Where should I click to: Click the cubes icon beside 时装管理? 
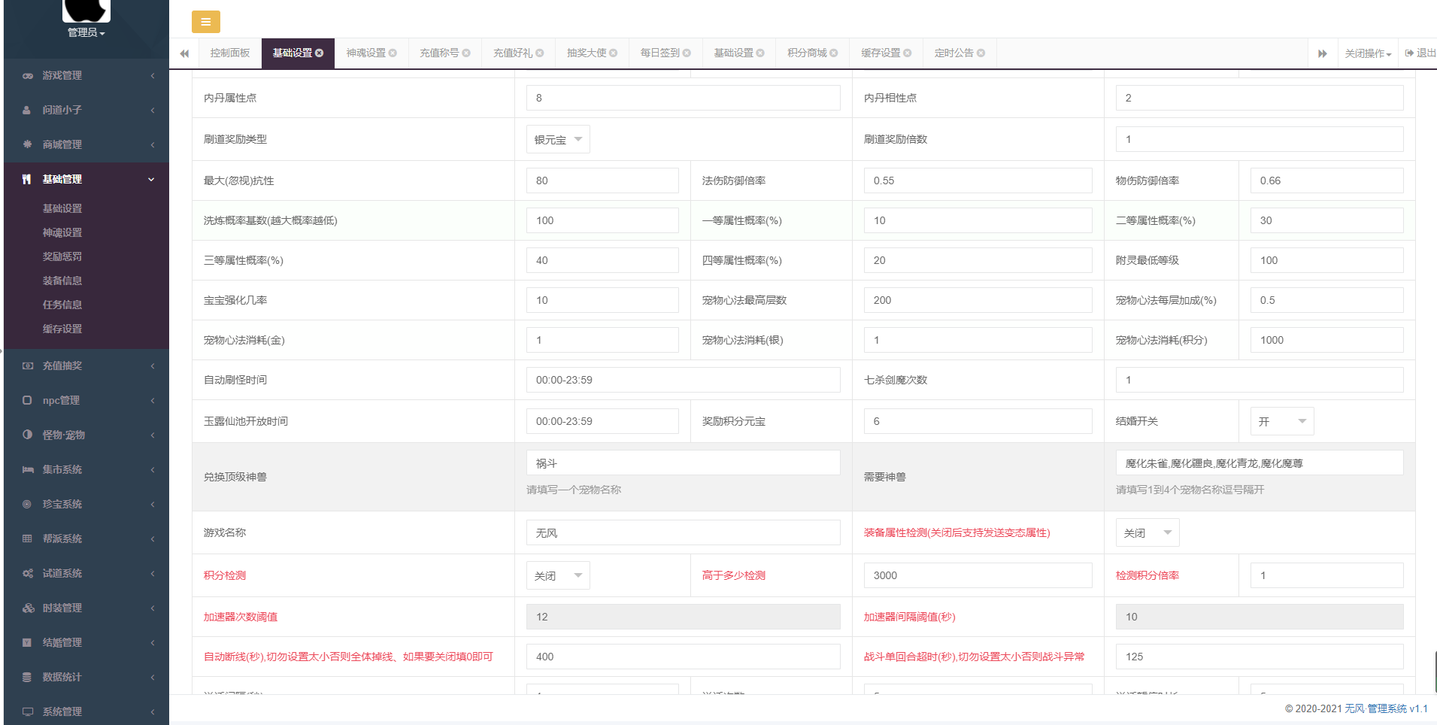[x=28, y=608]
